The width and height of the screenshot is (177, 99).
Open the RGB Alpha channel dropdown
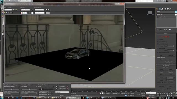[39, 13]
